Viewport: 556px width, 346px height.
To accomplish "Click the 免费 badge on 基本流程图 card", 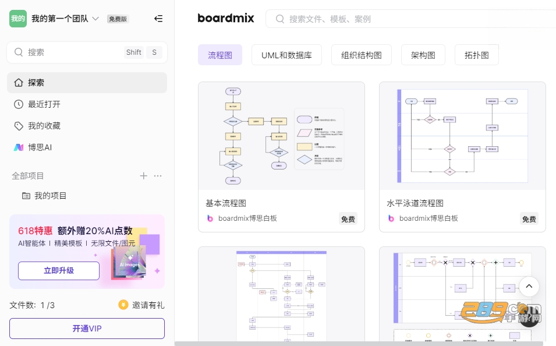I will [x=348, y=219].
